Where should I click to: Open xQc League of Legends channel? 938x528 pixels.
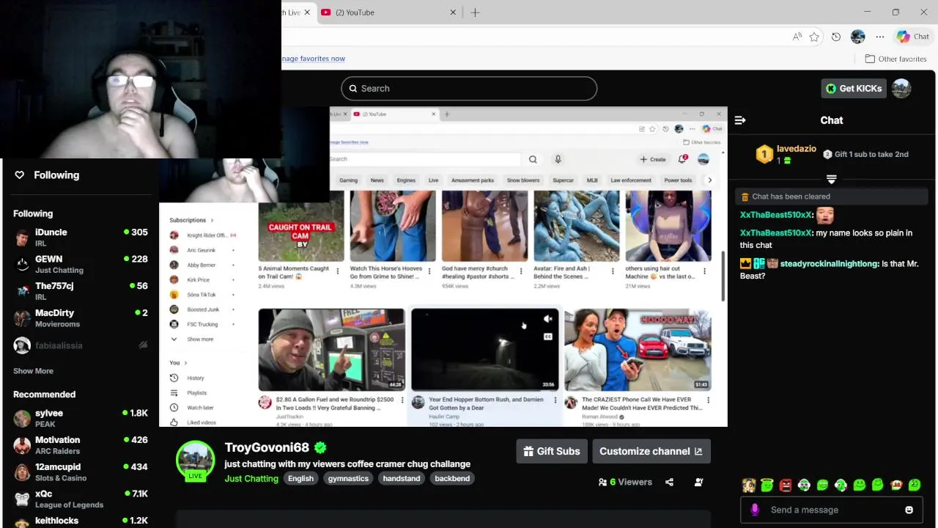point(81,499)
